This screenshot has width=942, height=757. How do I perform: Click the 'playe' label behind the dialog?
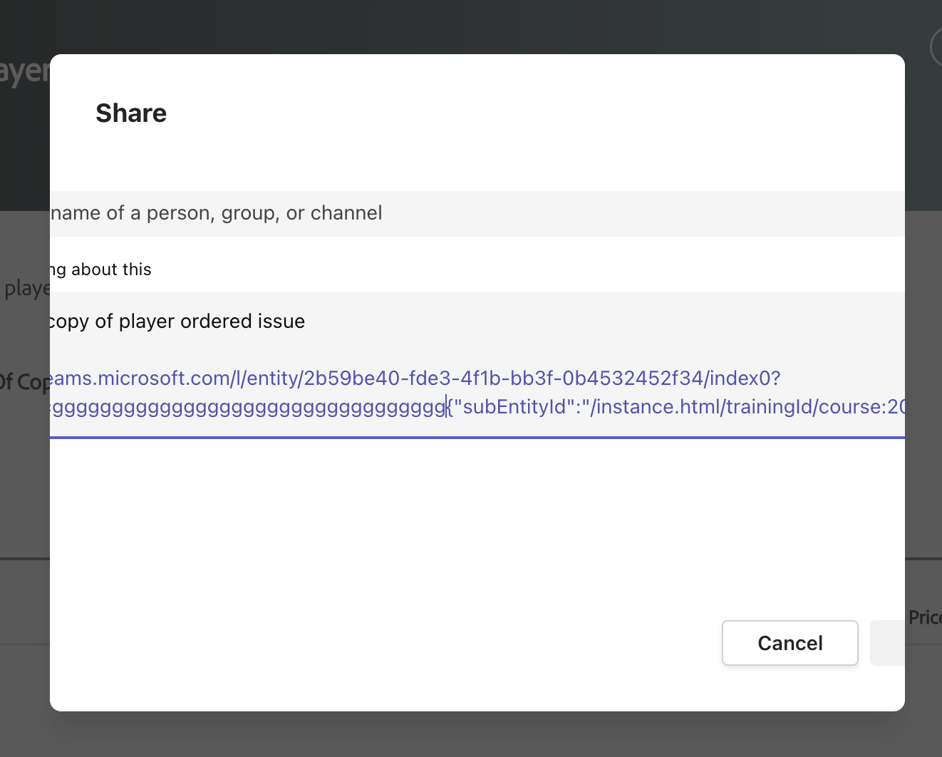tap(27, 288)
